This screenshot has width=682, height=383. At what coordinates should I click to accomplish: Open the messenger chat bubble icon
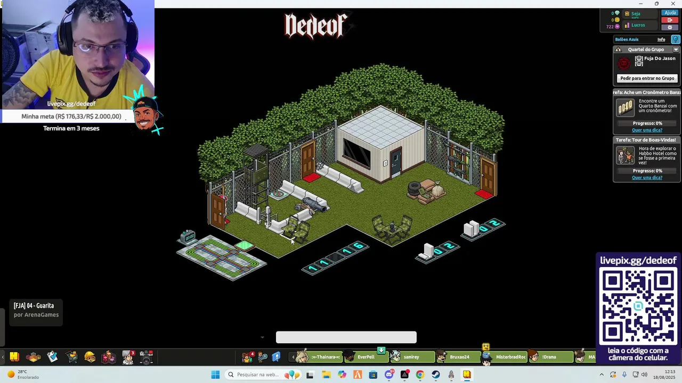click(x=276, y=357)
